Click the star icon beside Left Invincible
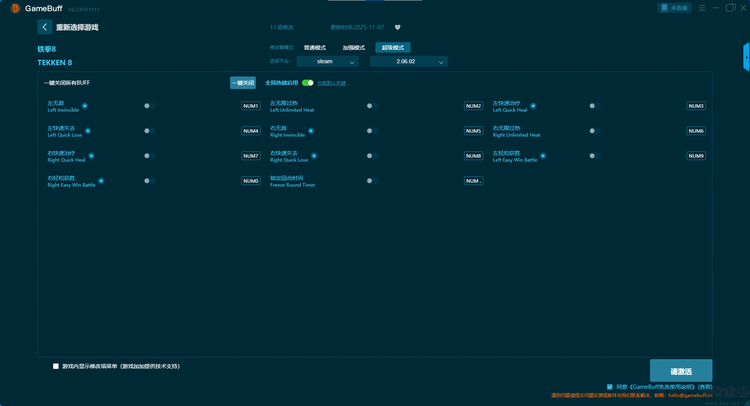This screenshot has width=750, height=406. (x=85, y=106)
